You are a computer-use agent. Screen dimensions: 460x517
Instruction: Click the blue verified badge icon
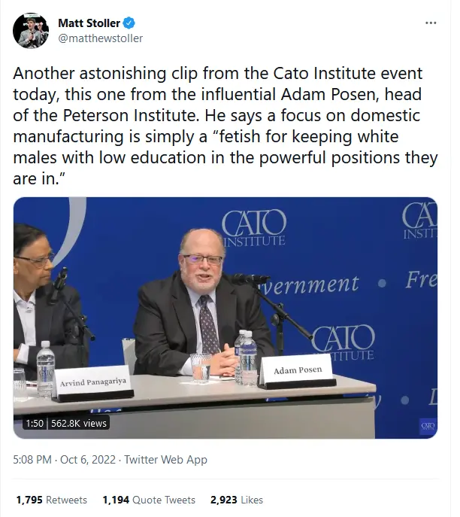pos(129,23)
